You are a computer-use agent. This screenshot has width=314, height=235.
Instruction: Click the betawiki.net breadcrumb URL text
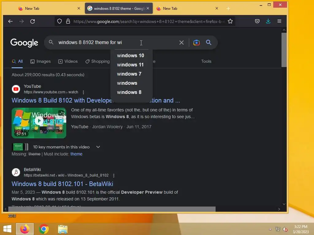66,175
